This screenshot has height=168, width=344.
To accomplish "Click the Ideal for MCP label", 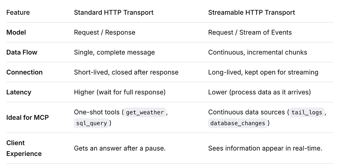I will coord(28,117).
